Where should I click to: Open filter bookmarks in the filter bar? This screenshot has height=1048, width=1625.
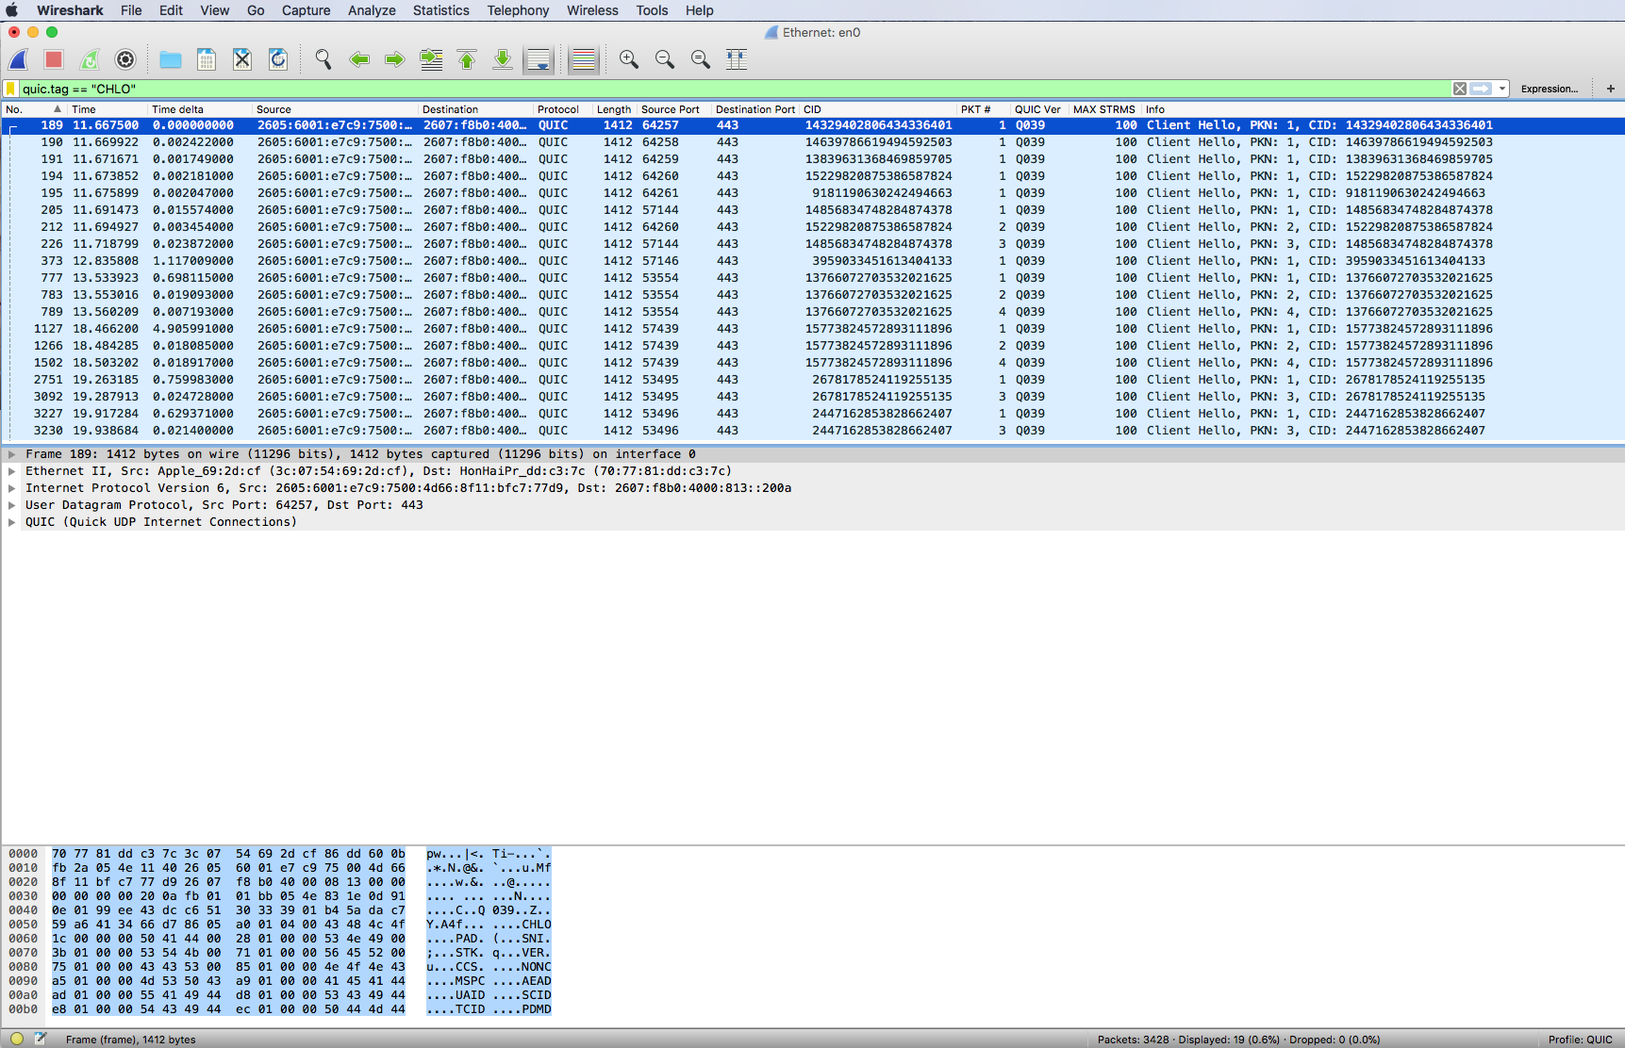(x=9, y=88)
